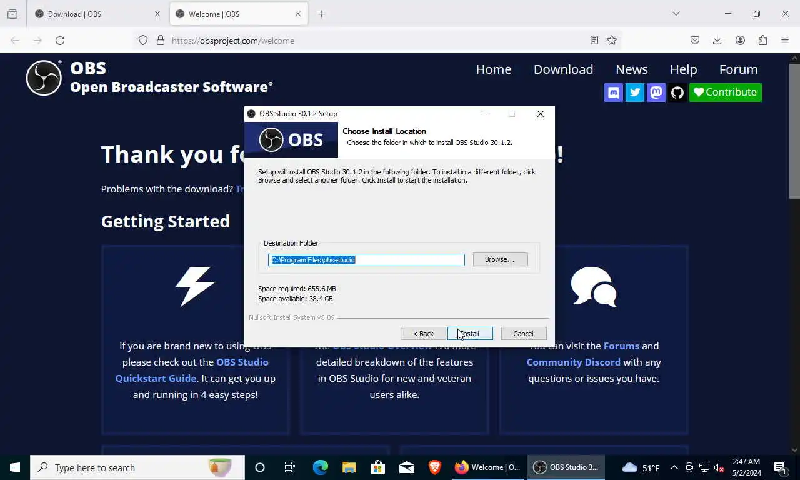Open the Twitter icon in website header
The image size is (800, 480).
coord(635,92)
